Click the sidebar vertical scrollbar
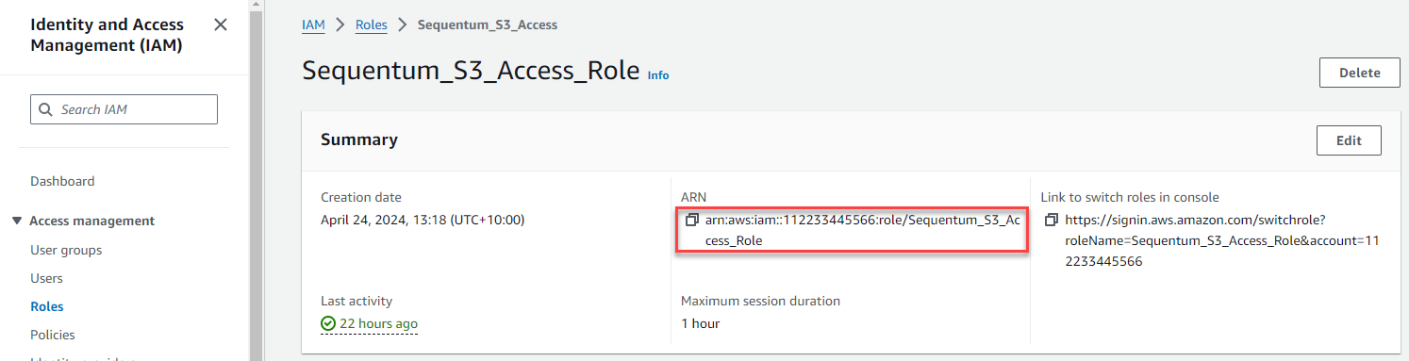Screen dimensions: 1409x361 click(256, 180)
